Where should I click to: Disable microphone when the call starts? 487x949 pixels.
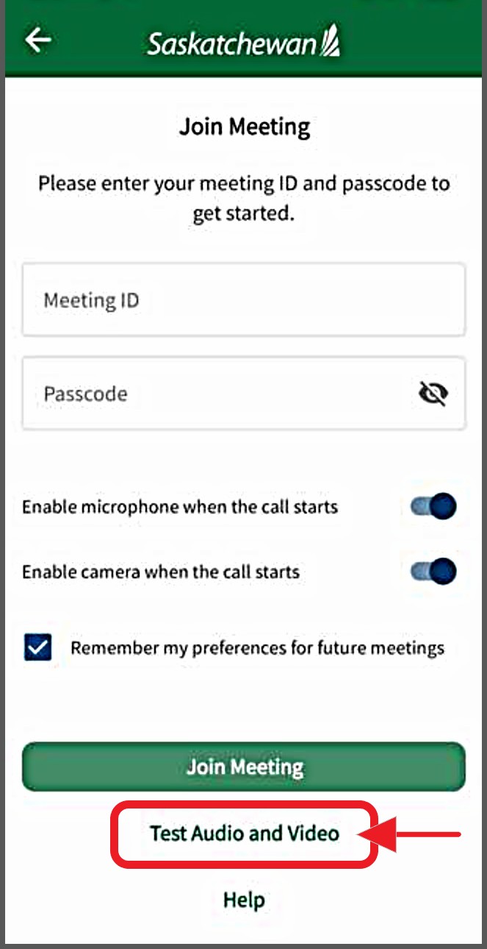[434, 507]
